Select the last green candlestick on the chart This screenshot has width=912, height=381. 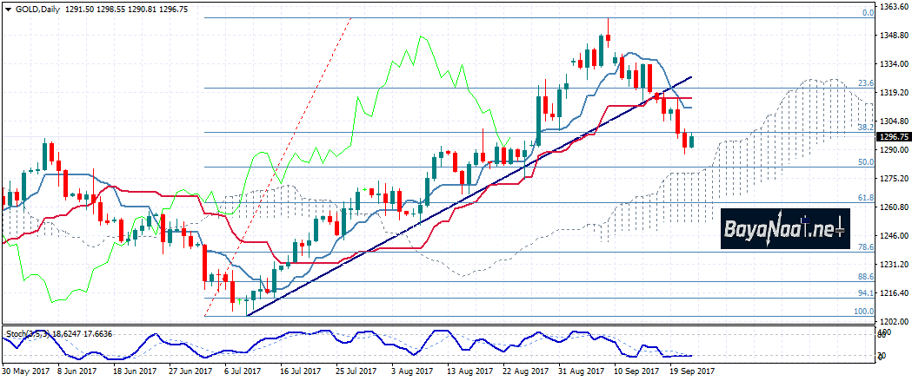692,141
